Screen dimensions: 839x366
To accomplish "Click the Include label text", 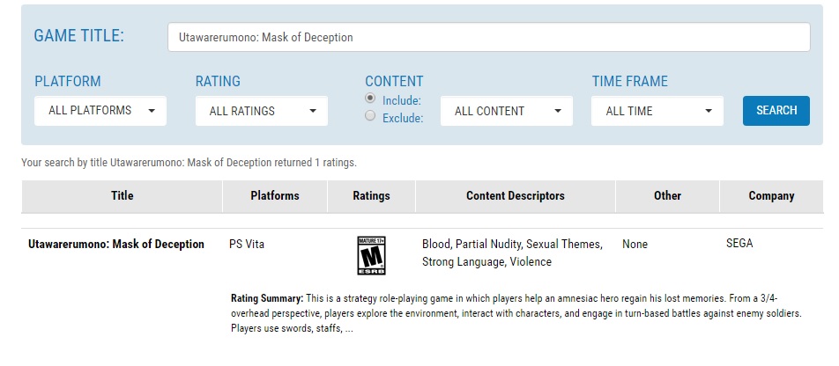I will coord(402,100).
